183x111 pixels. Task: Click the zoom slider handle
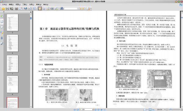[170, 109]
